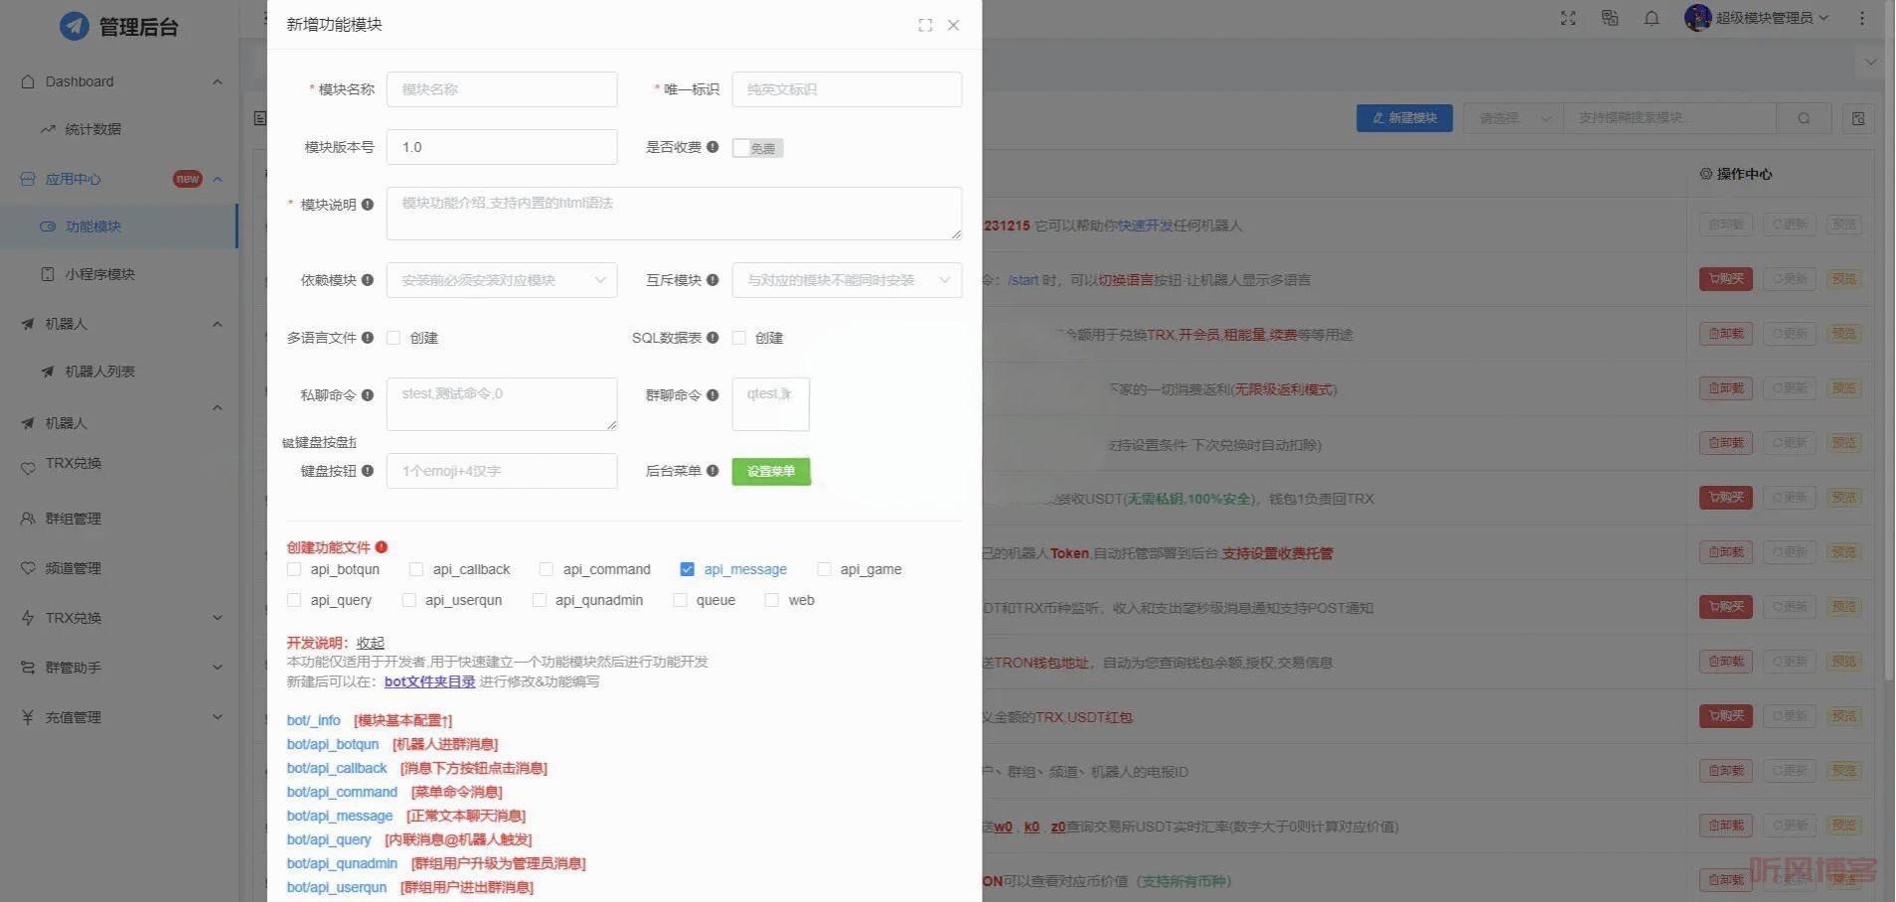1896x902 pixels.
Task: Open the 超级模块管理员 user dropdown
Action: [x=1757, y=18]
